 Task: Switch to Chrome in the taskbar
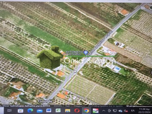click(86, 111)
